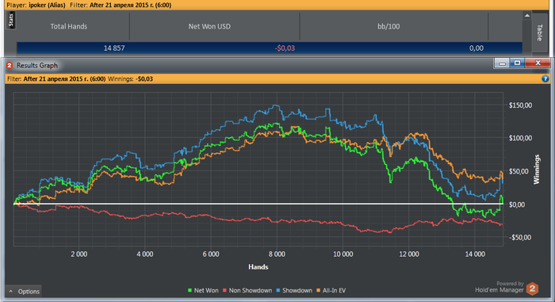The width and height of the screenshot is (555, 302).
Task: Click the 14 000 hands axis label
Action: tap(475, 254)
